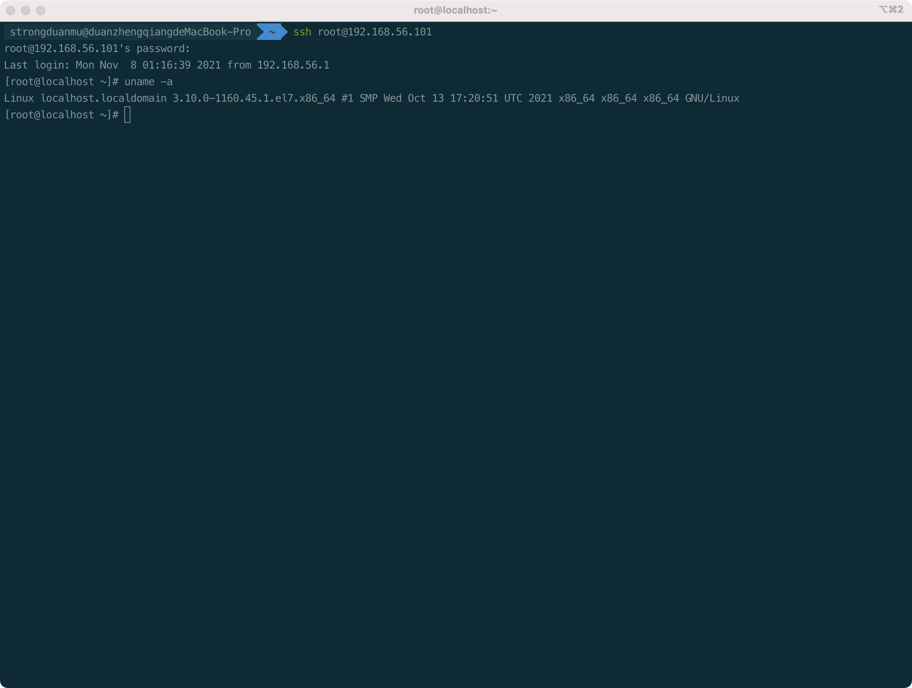This screenshot has width=912, height=688.
Task: Click the uname -a command text
Action: tap(148, 82)
